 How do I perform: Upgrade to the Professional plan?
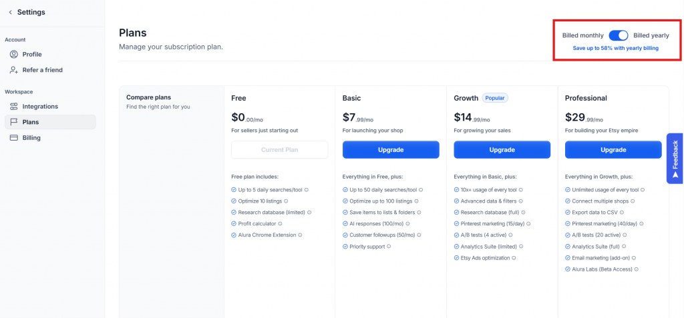pos(613,150)
